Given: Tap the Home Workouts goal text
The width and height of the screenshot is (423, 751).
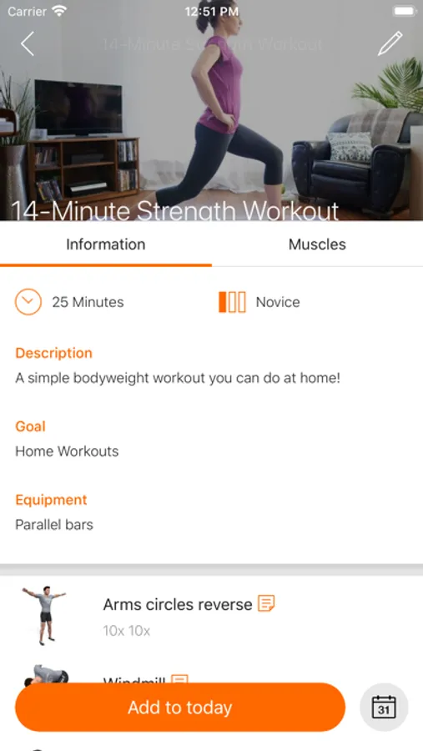Looking at the screenshot, I should pos(67,451).
